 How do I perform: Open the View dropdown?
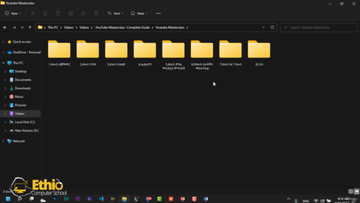139,14
